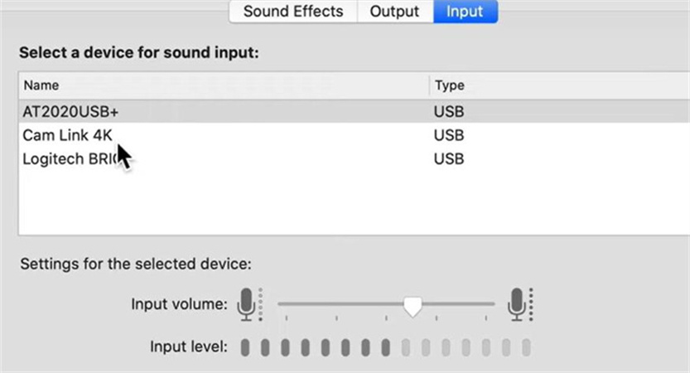Viewport: 690px width, 373px height.
Task: Click USB type cell for Cam Link 4K
Action: [448, 135]
